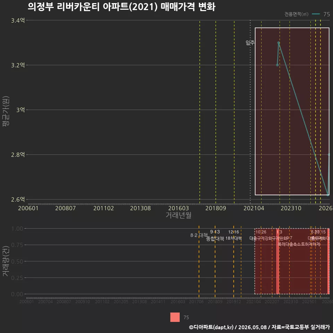Image resolution: width=333 pixels, height=333 pixels.
Task: Click the 0.25 volume axis label
Action: click(x=17, y=278)
